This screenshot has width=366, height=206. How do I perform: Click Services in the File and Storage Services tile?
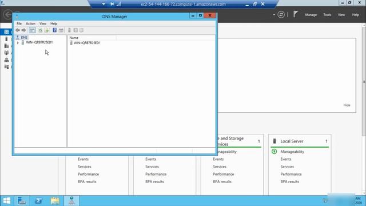click(220, 167)
